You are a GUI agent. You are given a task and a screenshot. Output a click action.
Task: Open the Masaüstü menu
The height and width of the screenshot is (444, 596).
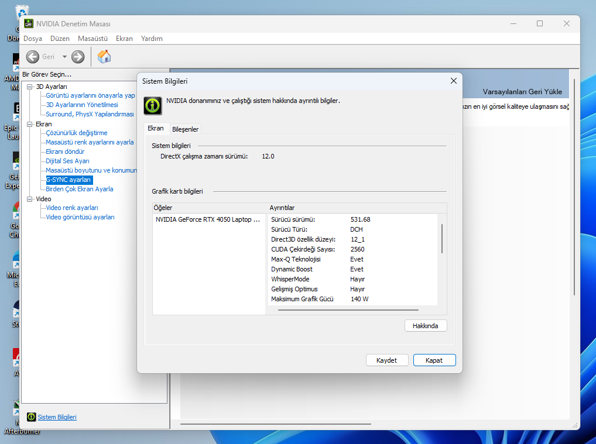point(93,39)
